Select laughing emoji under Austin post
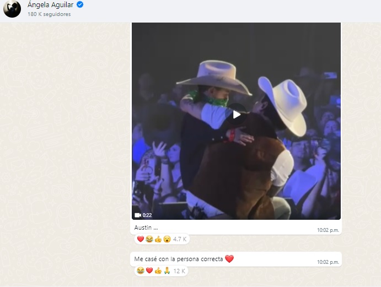 point(149,239)
